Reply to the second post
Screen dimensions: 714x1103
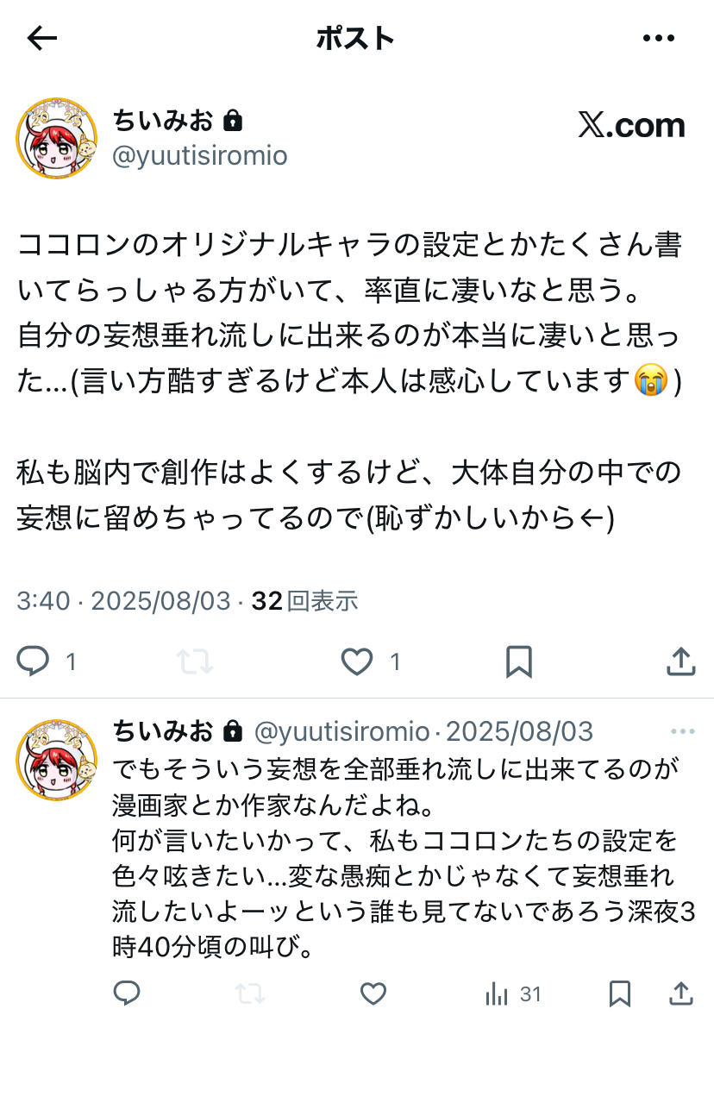127,994
